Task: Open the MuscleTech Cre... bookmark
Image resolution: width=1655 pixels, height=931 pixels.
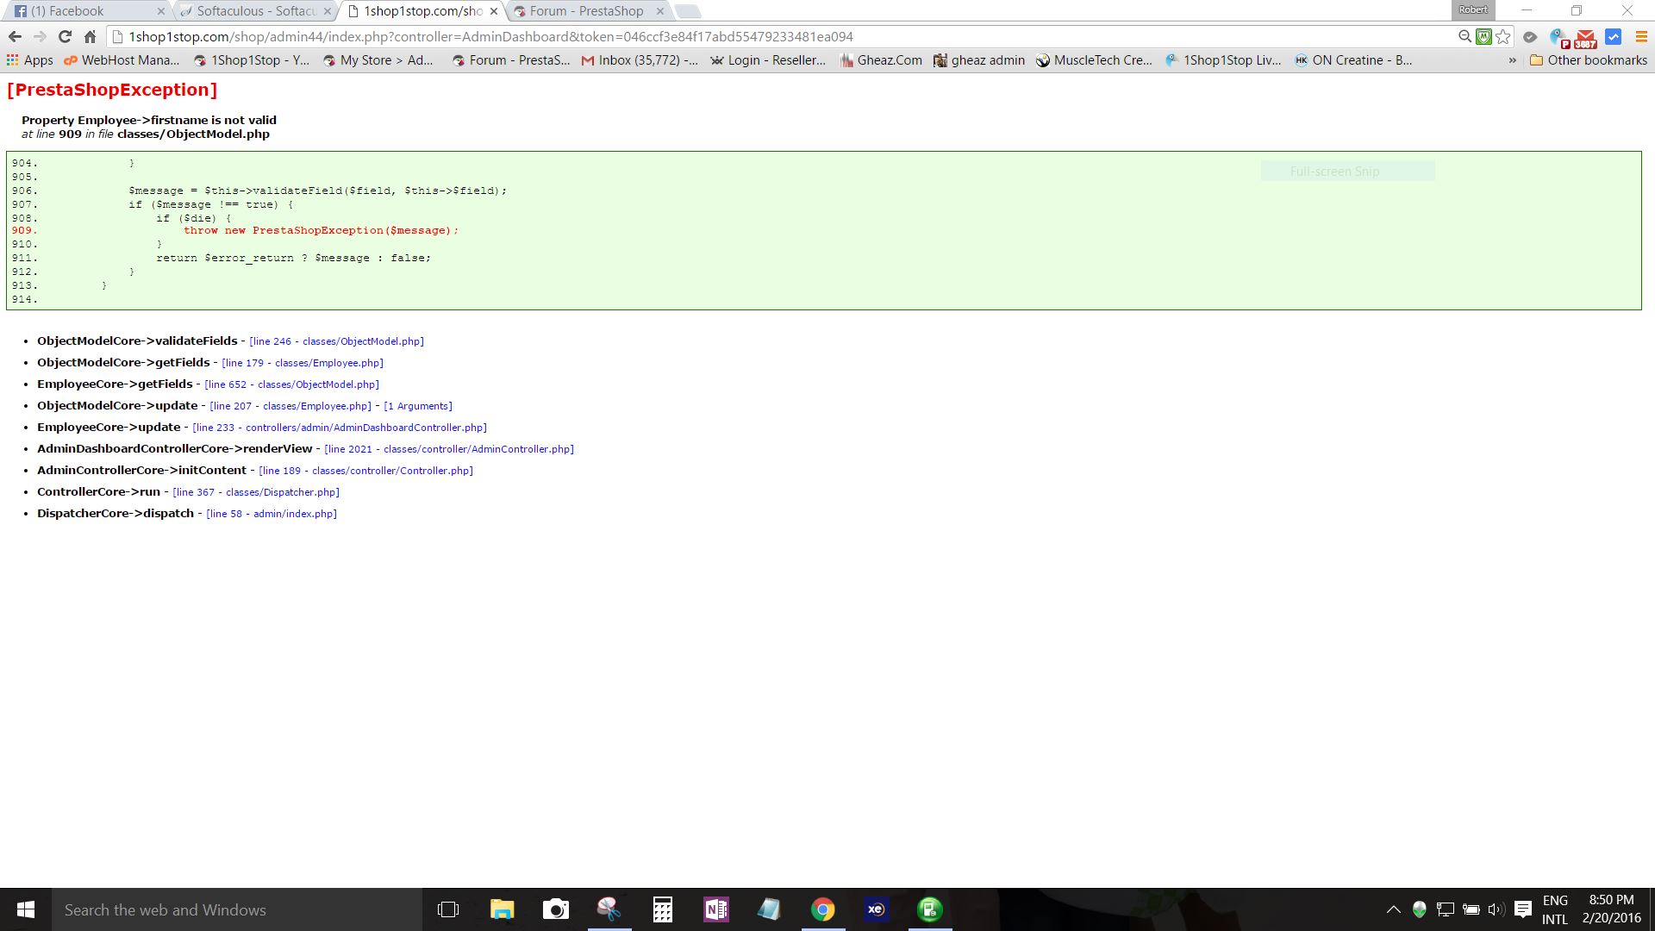Action: (1094, 60)
